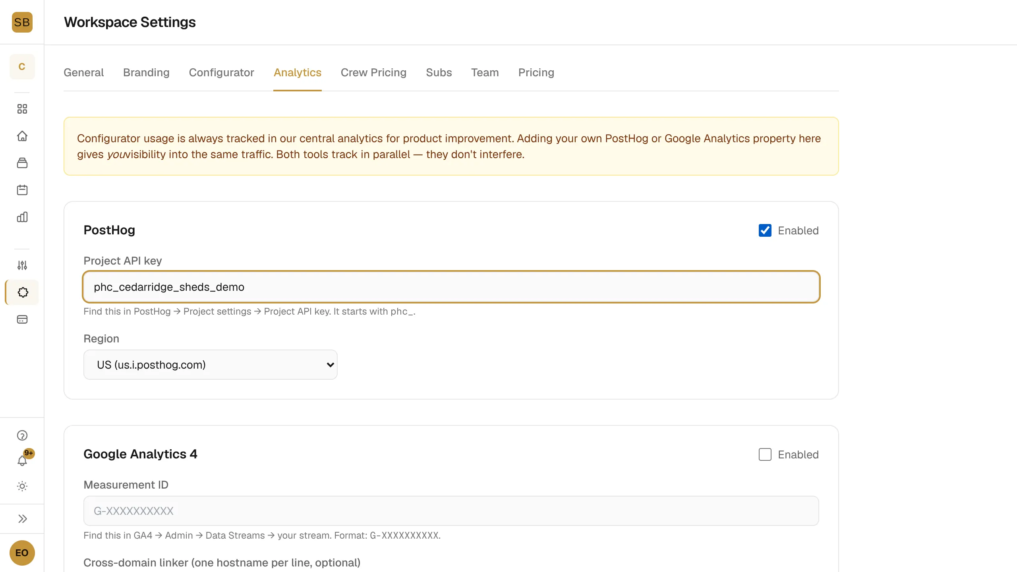The image size is (1017, 572).
Task: Click the PostHog section heading
Action: (109, 230)
